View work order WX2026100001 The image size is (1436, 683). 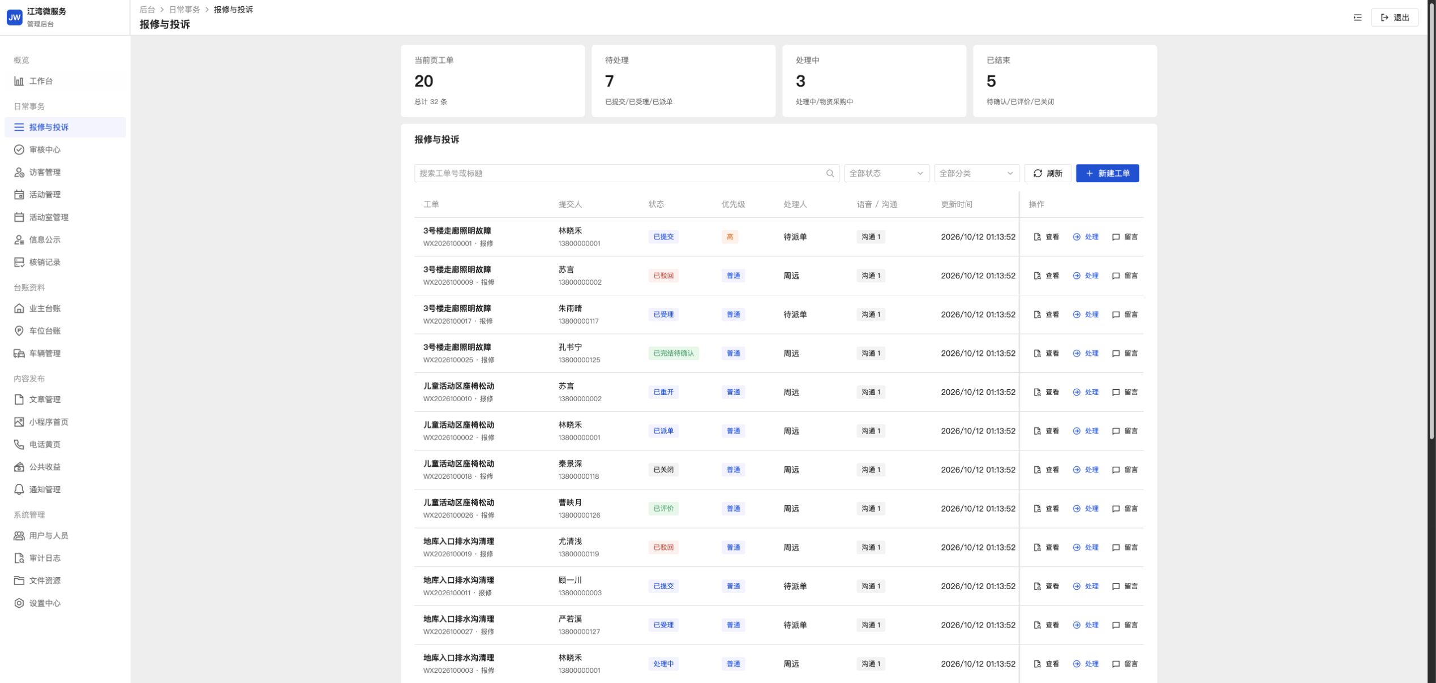click(x=1046, y=237)
